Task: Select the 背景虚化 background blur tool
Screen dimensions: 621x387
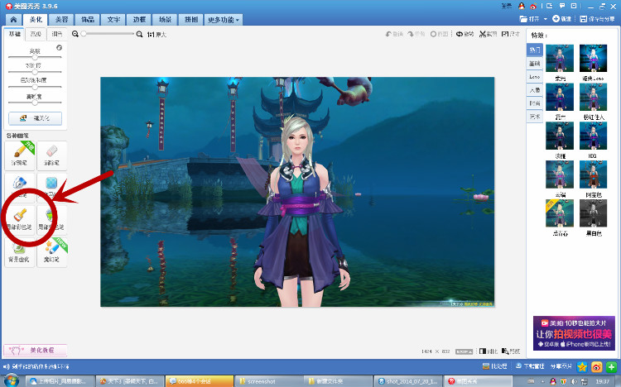Action: (x=19, y=252)
